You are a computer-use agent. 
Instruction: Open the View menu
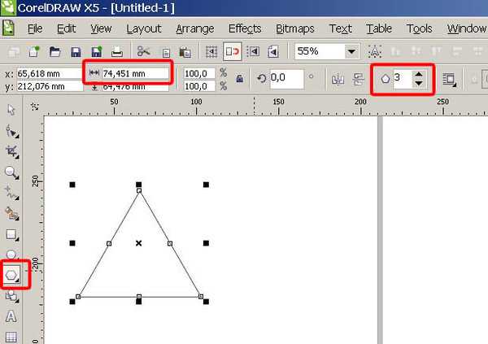tap(101, 28)
